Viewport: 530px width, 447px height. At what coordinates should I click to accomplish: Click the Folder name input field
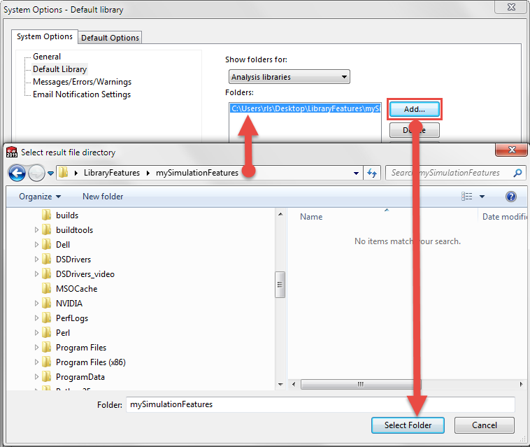pos(320,404)
